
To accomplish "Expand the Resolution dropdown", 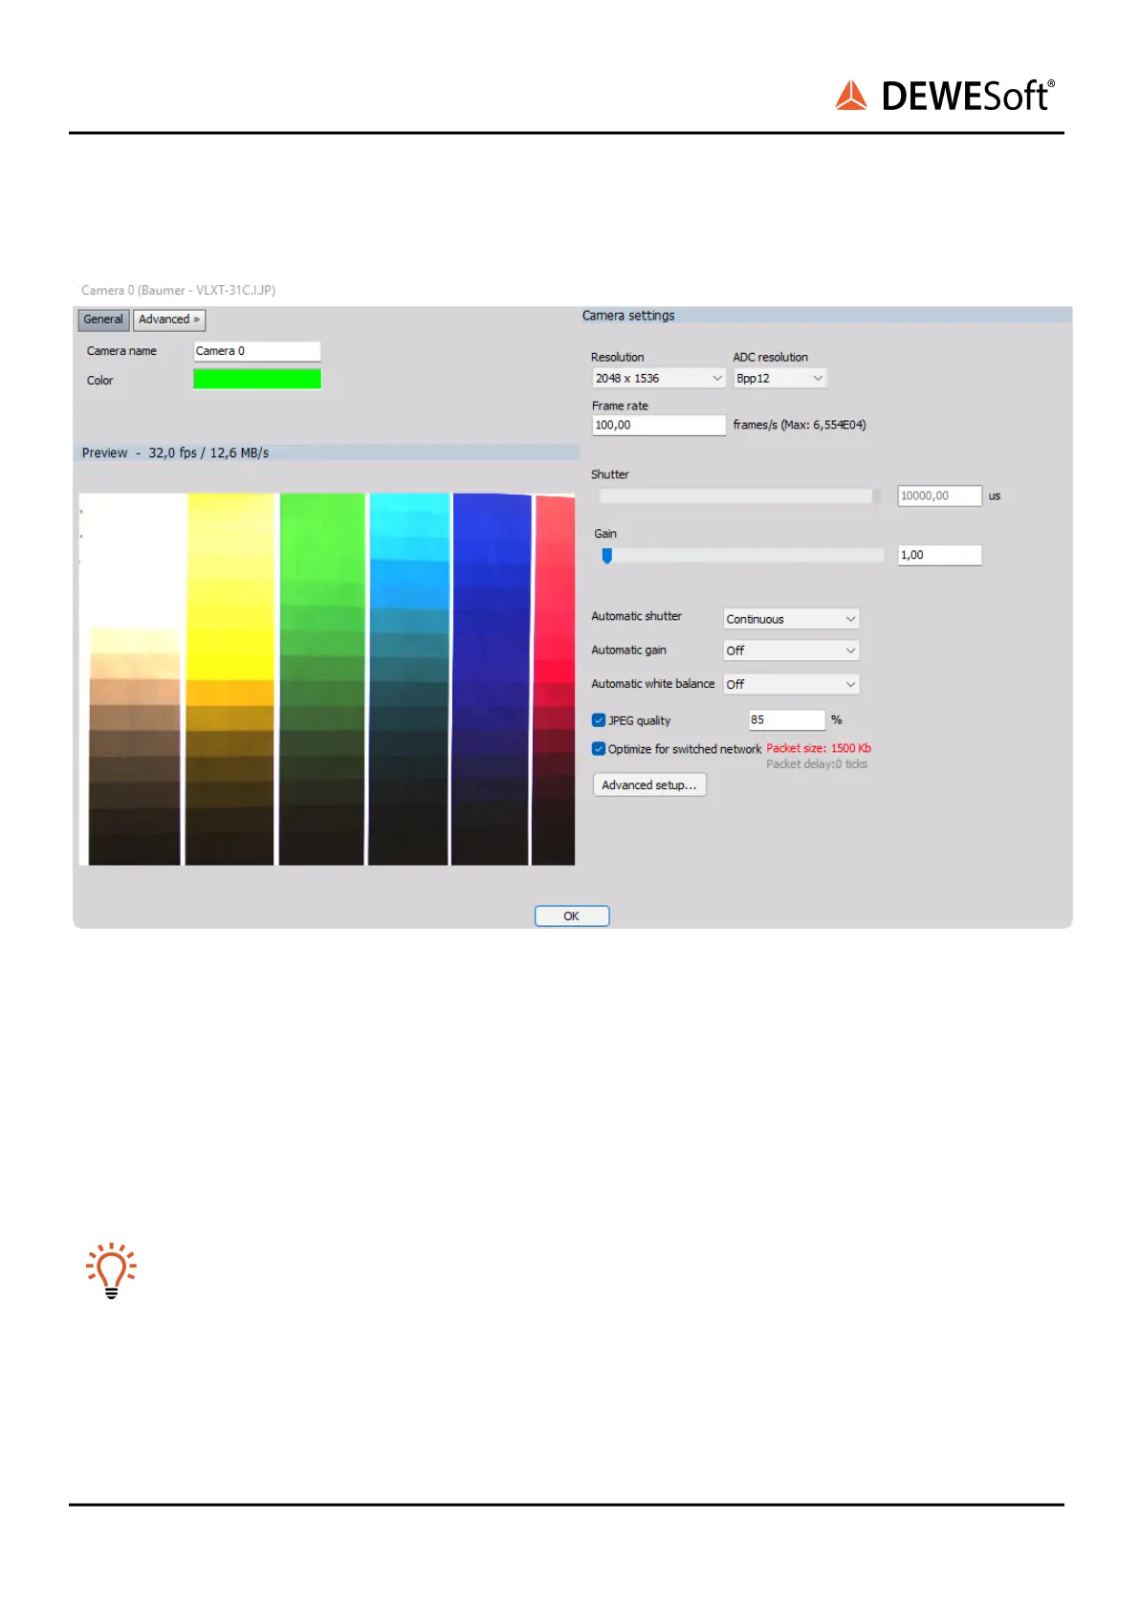I will point(659,379).
